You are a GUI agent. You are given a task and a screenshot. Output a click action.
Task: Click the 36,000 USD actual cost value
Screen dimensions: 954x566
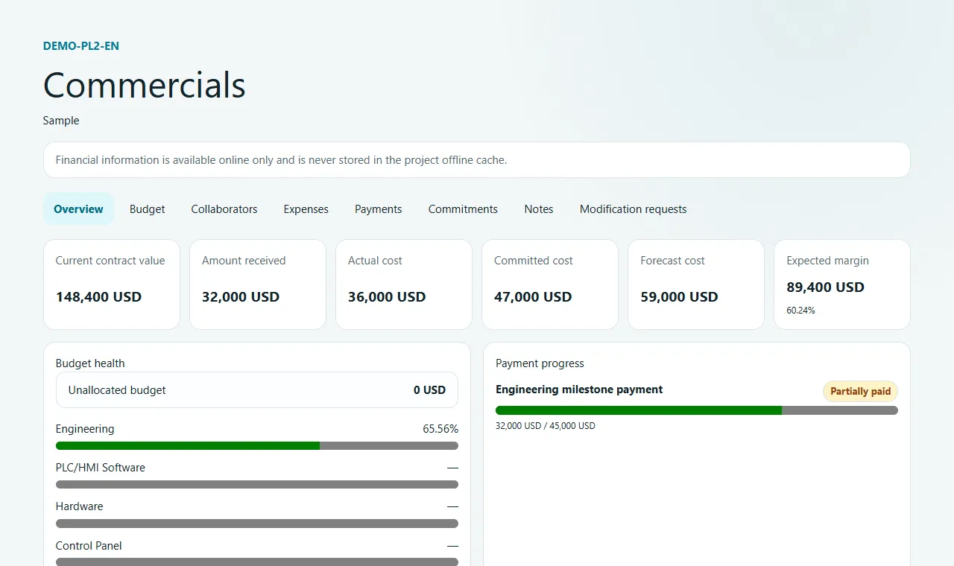coord(387,296)
